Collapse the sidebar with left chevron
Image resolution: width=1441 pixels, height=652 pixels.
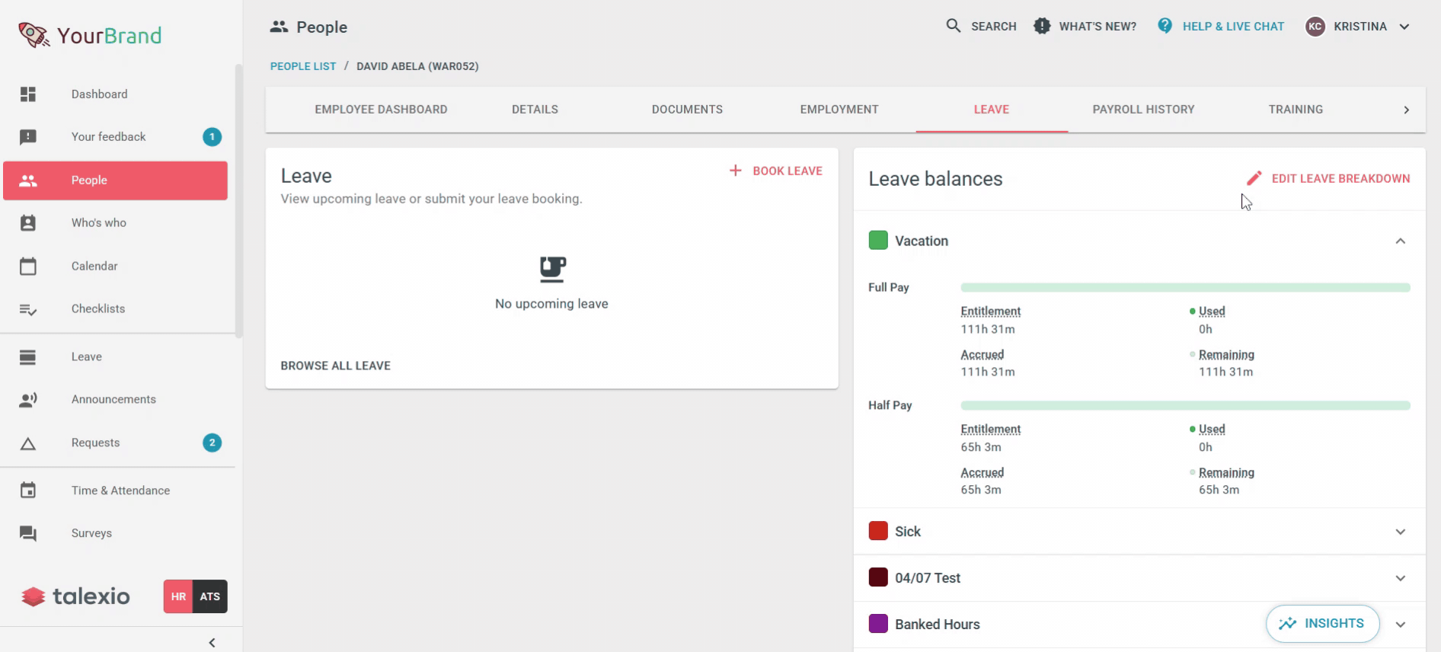click(212, 643)
